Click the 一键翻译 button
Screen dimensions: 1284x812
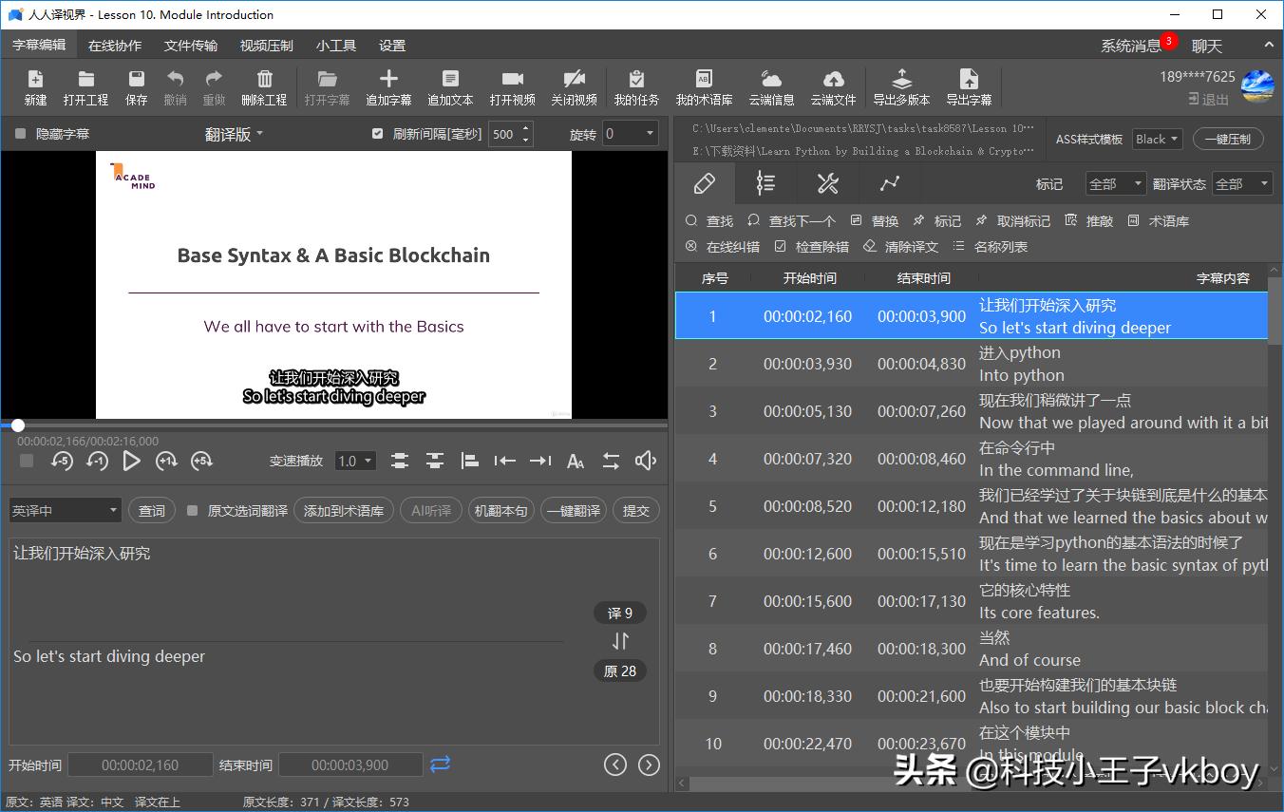574,511
